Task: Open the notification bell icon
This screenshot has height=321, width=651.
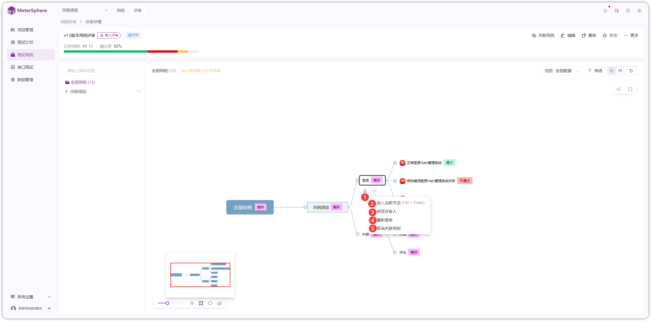Action: (605, 11)
